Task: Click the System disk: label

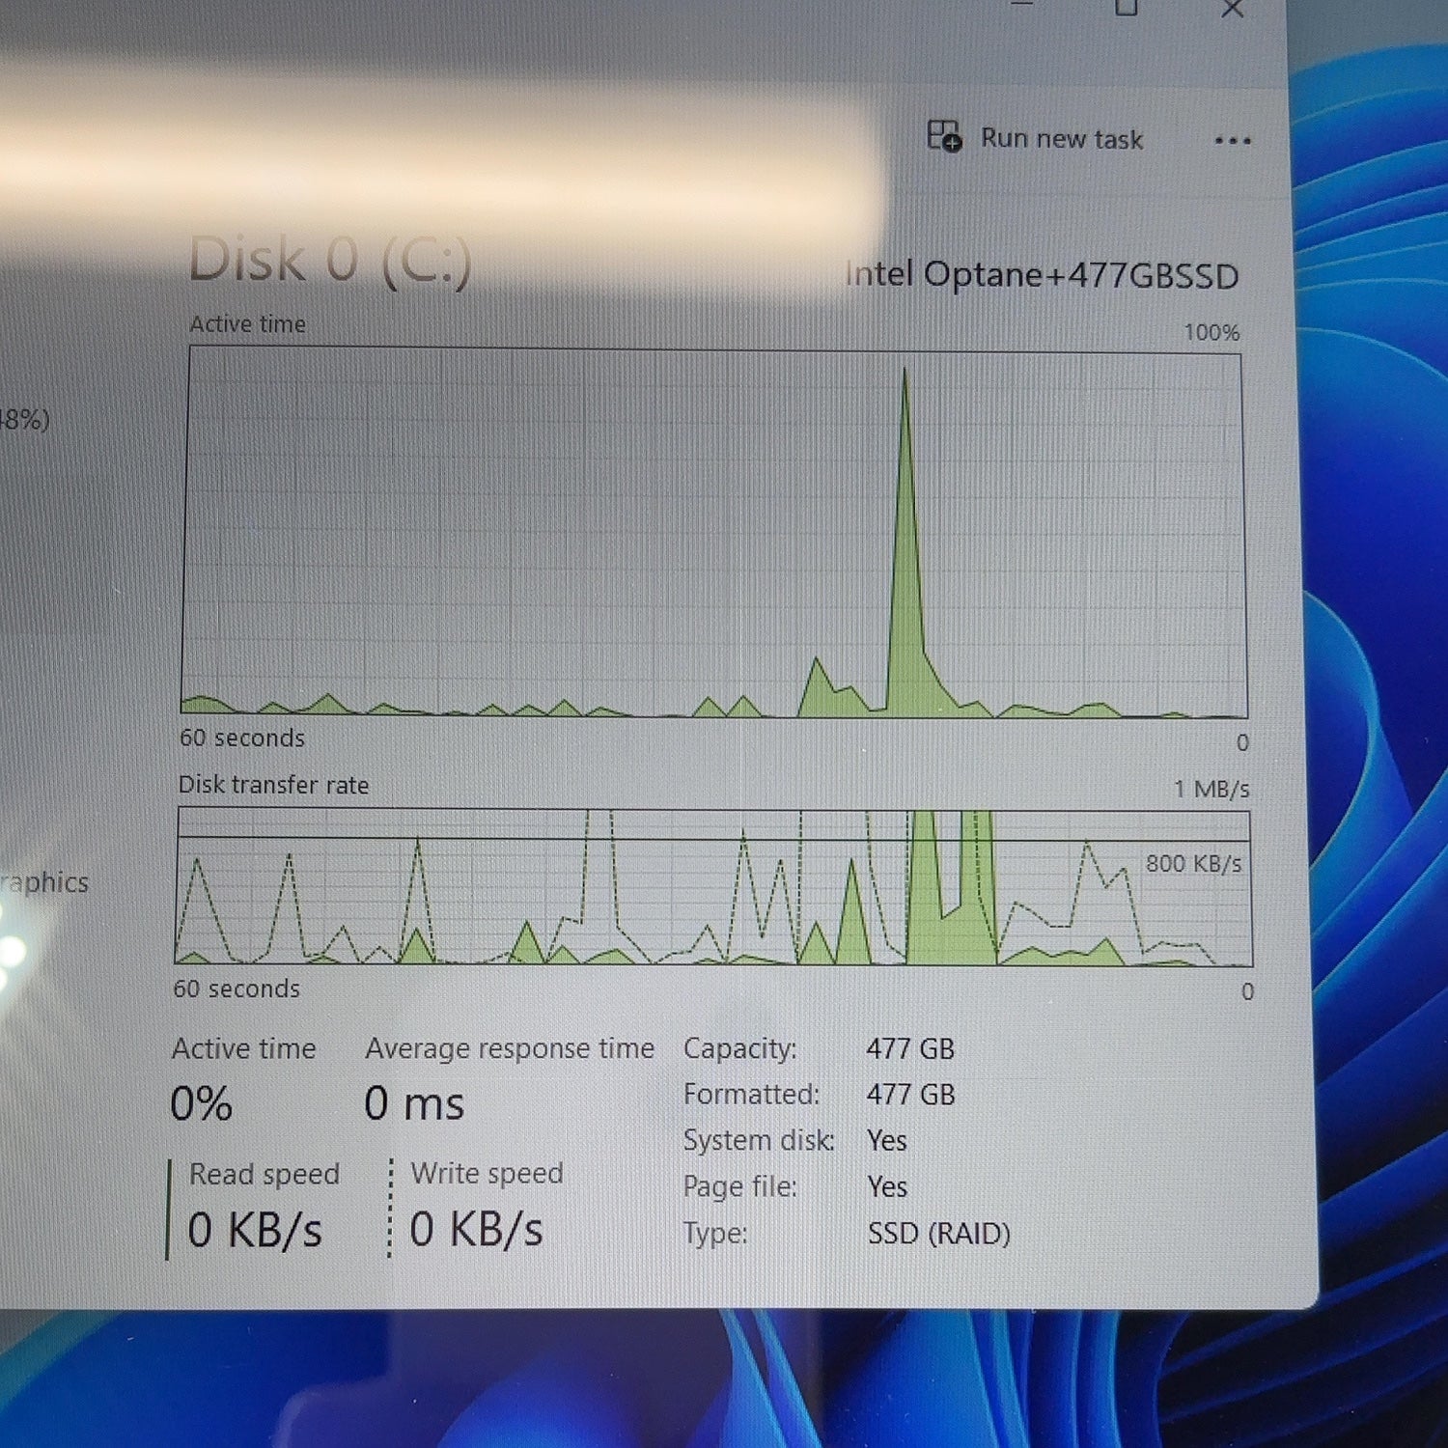Action: 759,1140
